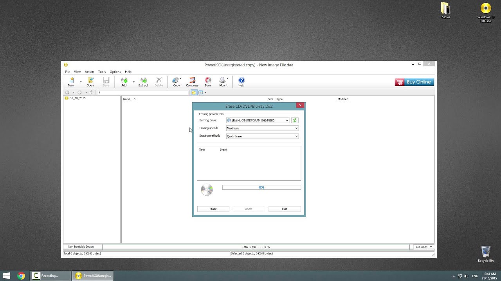Open the Options menu
This screenshot has height=281, width=501.
115,72
